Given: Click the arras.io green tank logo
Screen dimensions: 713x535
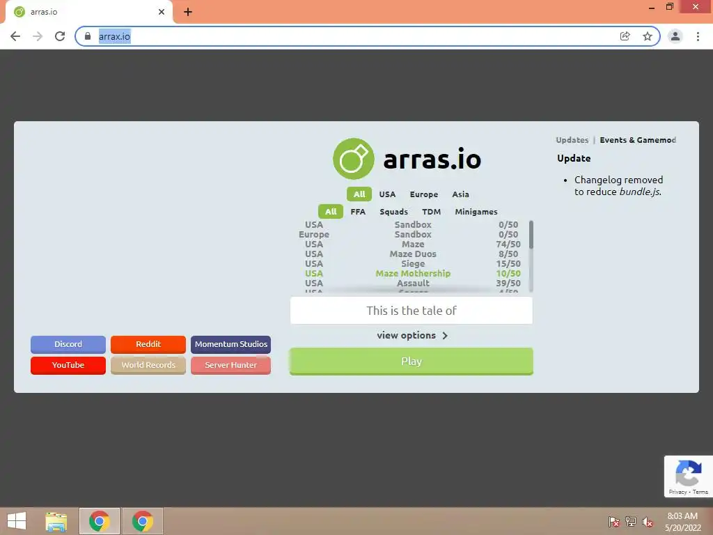Looking at the screenshot, I should pyautogui.click(x=353, y=159).
